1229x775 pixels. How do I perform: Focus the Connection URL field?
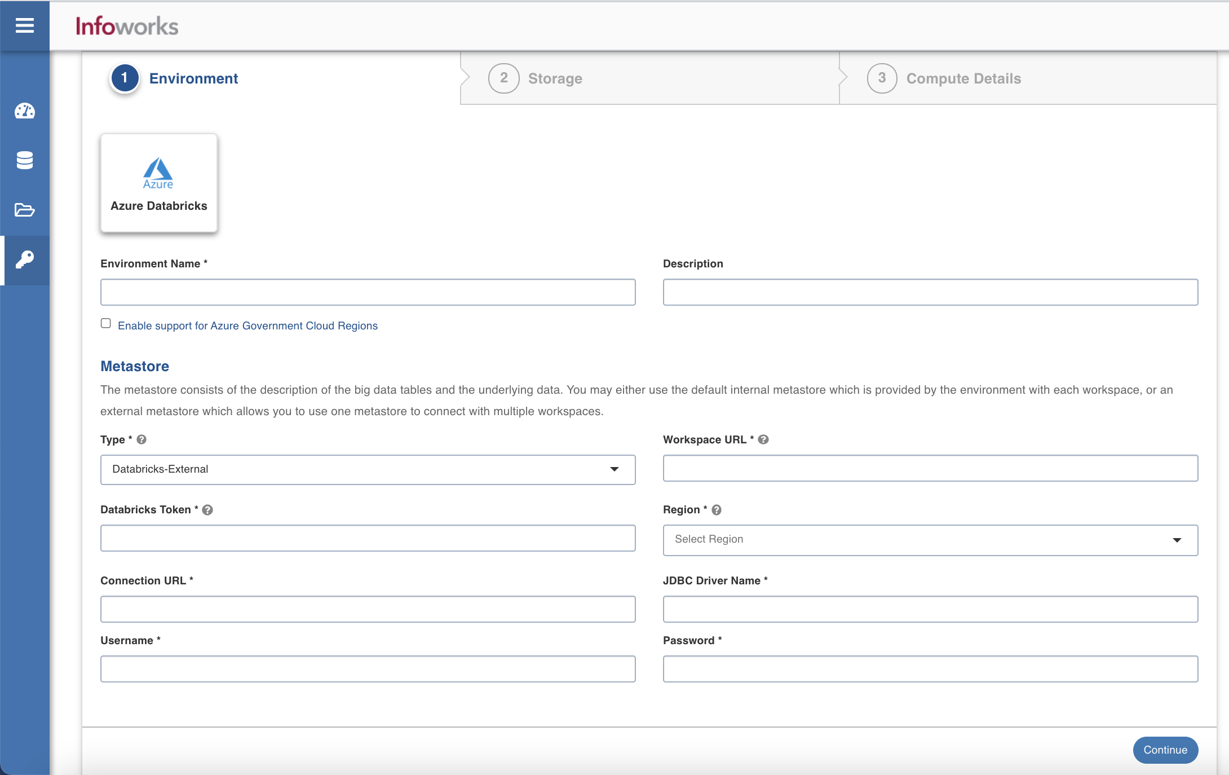(368, 609)
